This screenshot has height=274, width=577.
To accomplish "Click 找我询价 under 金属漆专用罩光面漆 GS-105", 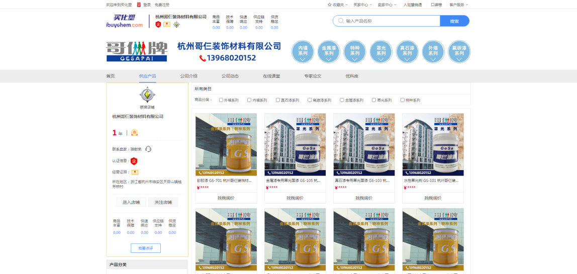I will click(x=295, y=198).
